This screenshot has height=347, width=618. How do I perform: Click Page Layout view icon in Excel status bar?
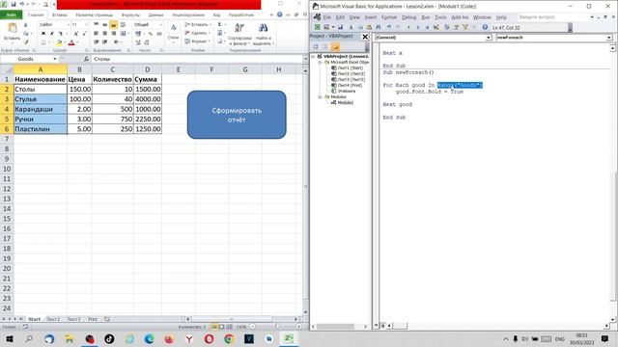[x=221, y=327]
